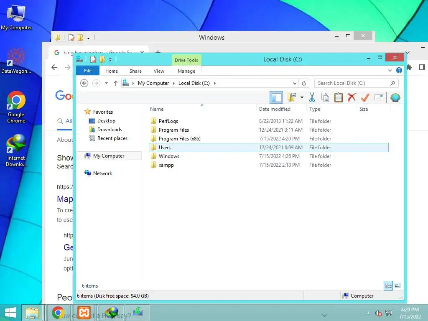428x321 pixels.
Task: Switch to the Home ribbon tab
Action: coord(112,71)
